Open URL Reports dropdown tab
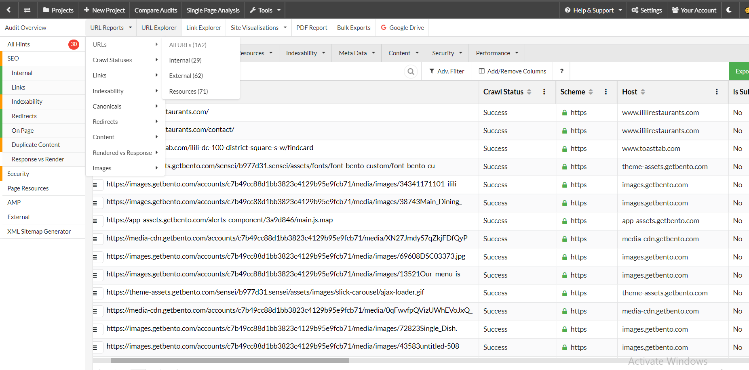 click(x=111, y=28)
